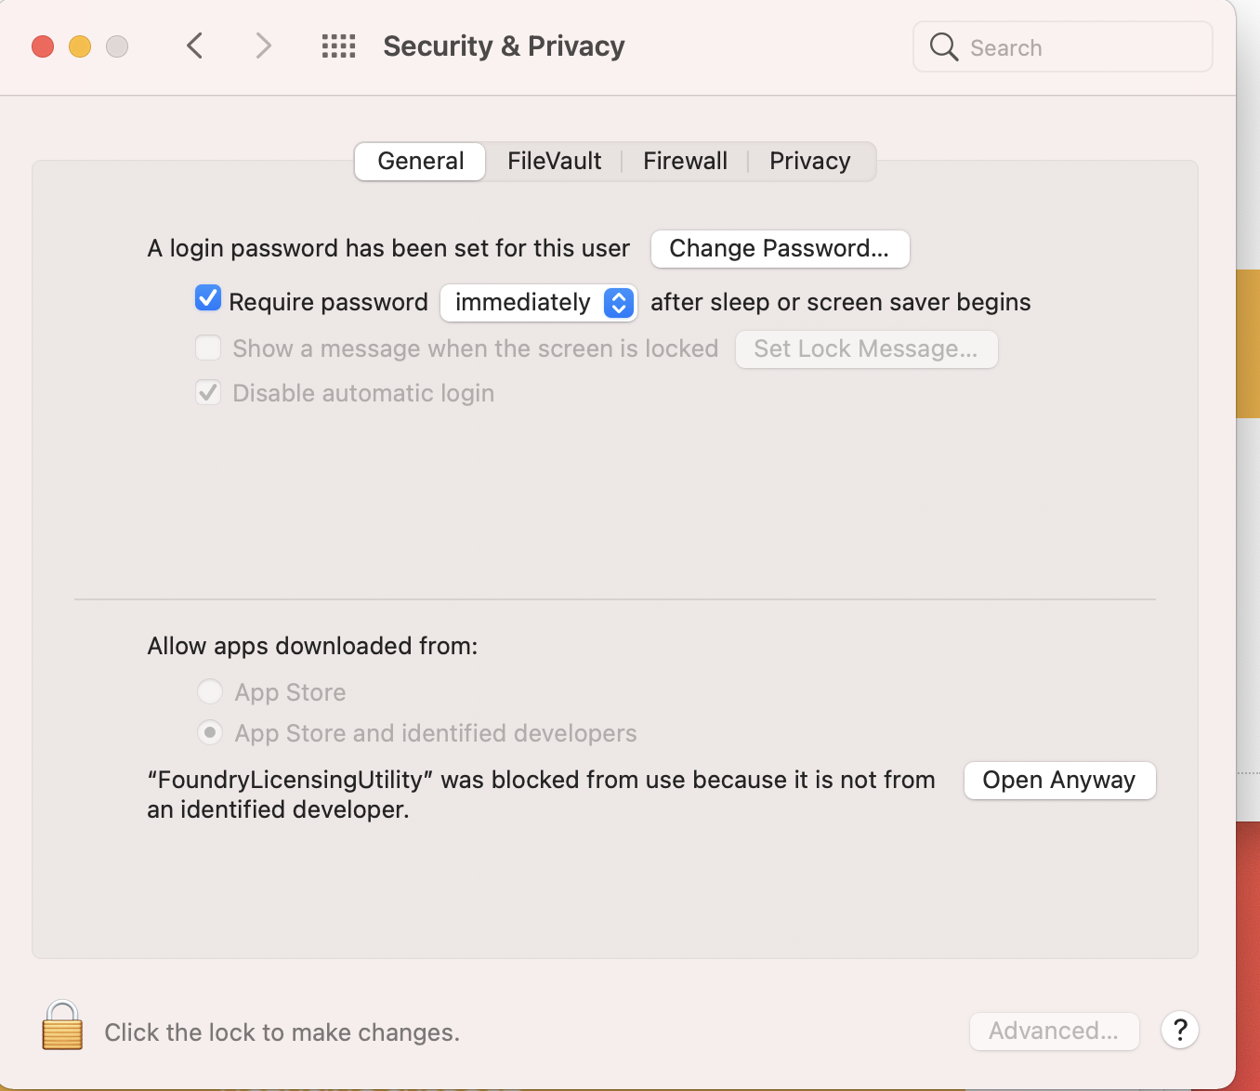Toggle Disable automatic login checkbox
The width and height of the screenshot is (1260, 1091).
point(208,392)
